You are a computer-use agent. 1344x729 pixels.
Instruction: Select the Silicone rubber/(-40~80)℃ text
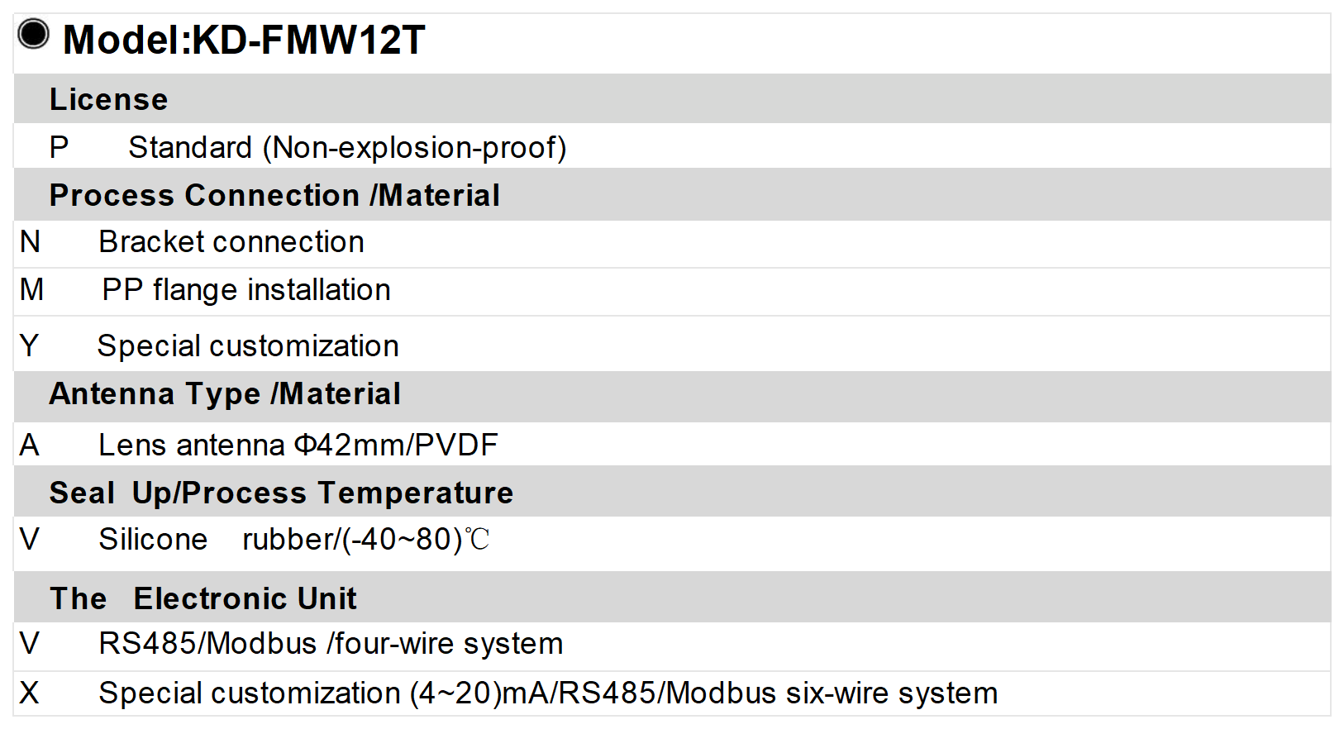pyautogui.click(x=294, y=539)
